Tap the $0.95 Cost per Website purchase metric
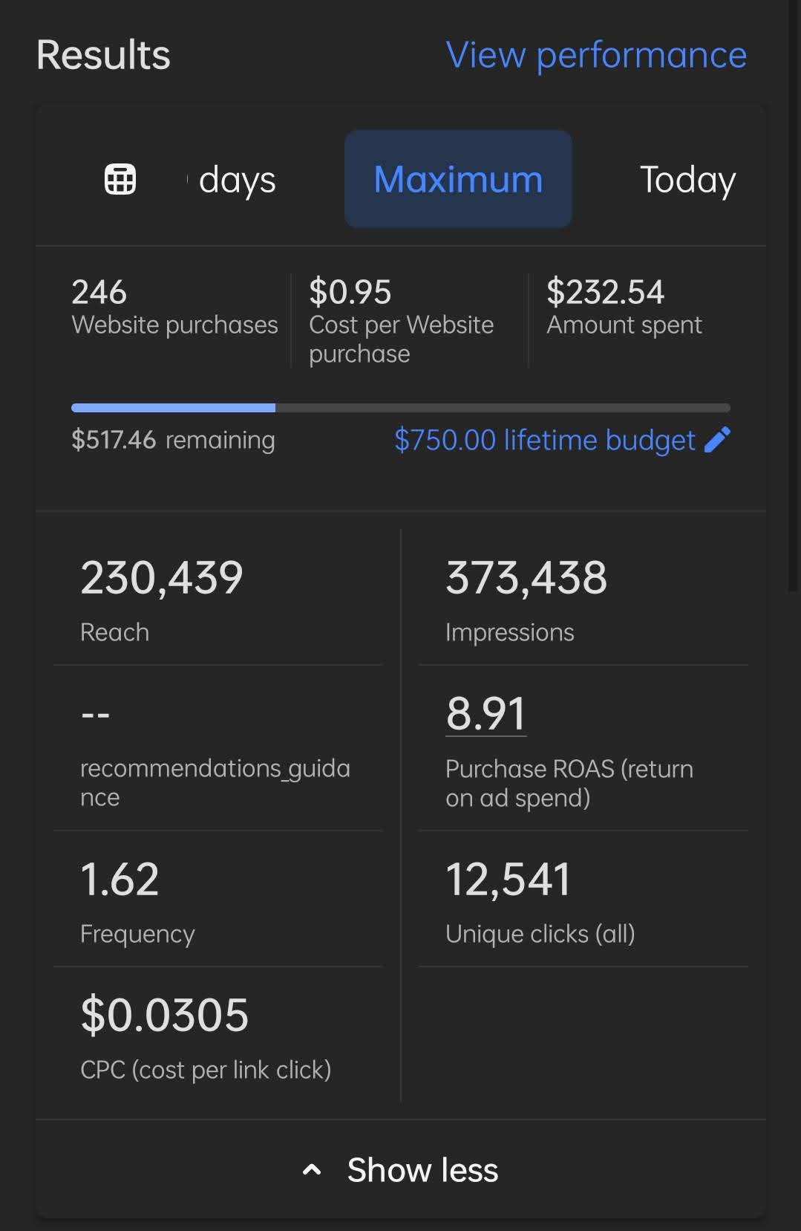The height and width of the screenshot is (1231, 801). pyautogui.click(x=401, y=321)
